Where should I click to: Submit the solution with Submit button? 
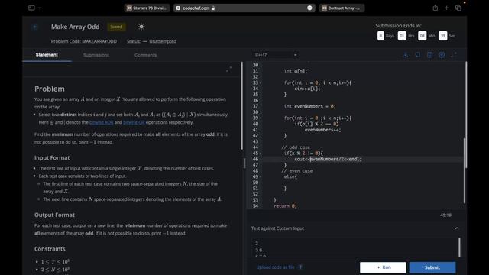(x=432, y=267)
